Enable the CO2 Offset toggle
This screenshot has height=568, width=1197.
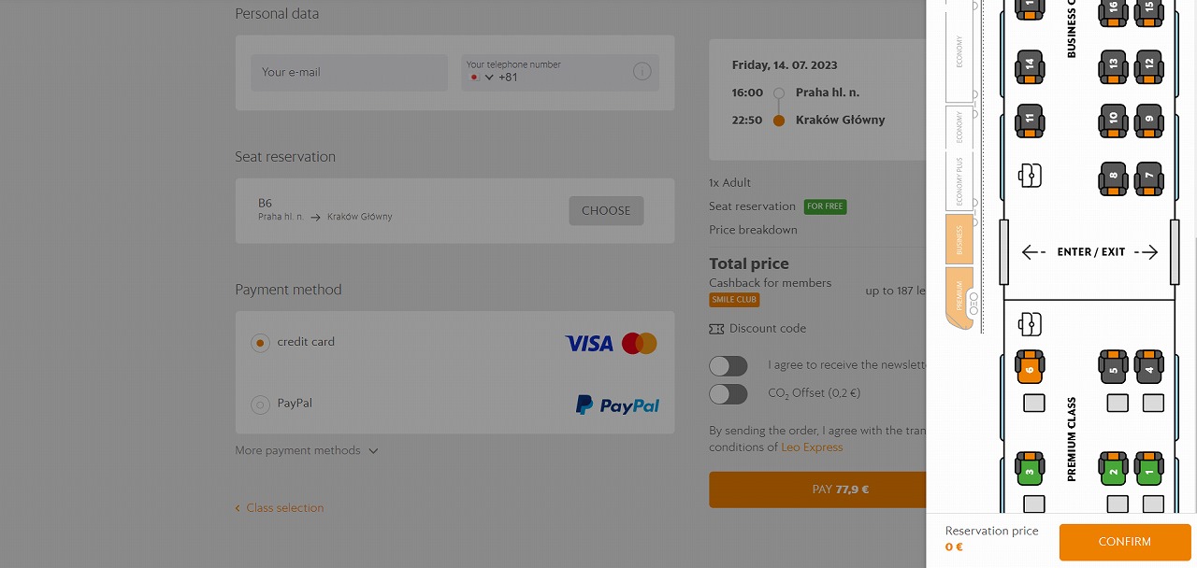[x=728, y=394]
